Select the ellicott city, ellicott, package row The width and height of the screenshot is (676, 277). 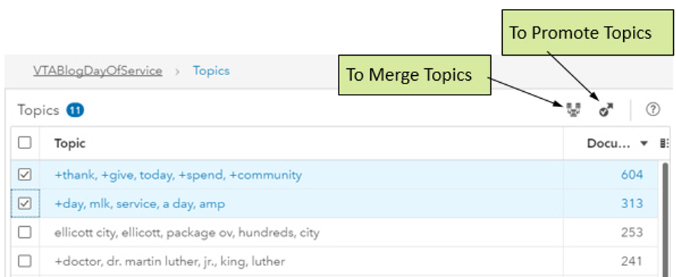tap(335, 232)
